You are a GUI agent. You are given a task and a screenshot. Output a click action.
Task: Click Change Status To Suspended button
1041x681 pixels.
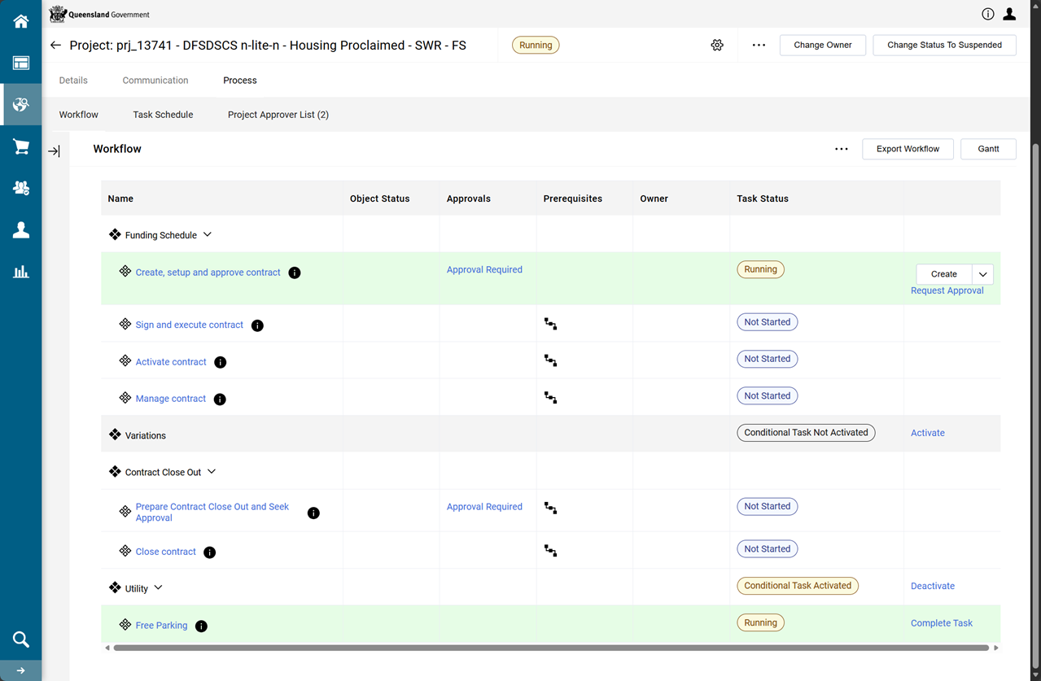click(x=944, y=46)
